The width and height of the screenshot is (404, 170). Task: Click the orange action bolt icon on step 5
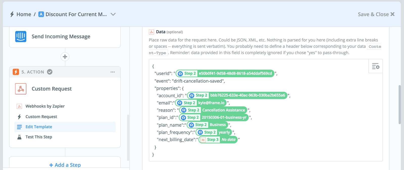[16, 72]
